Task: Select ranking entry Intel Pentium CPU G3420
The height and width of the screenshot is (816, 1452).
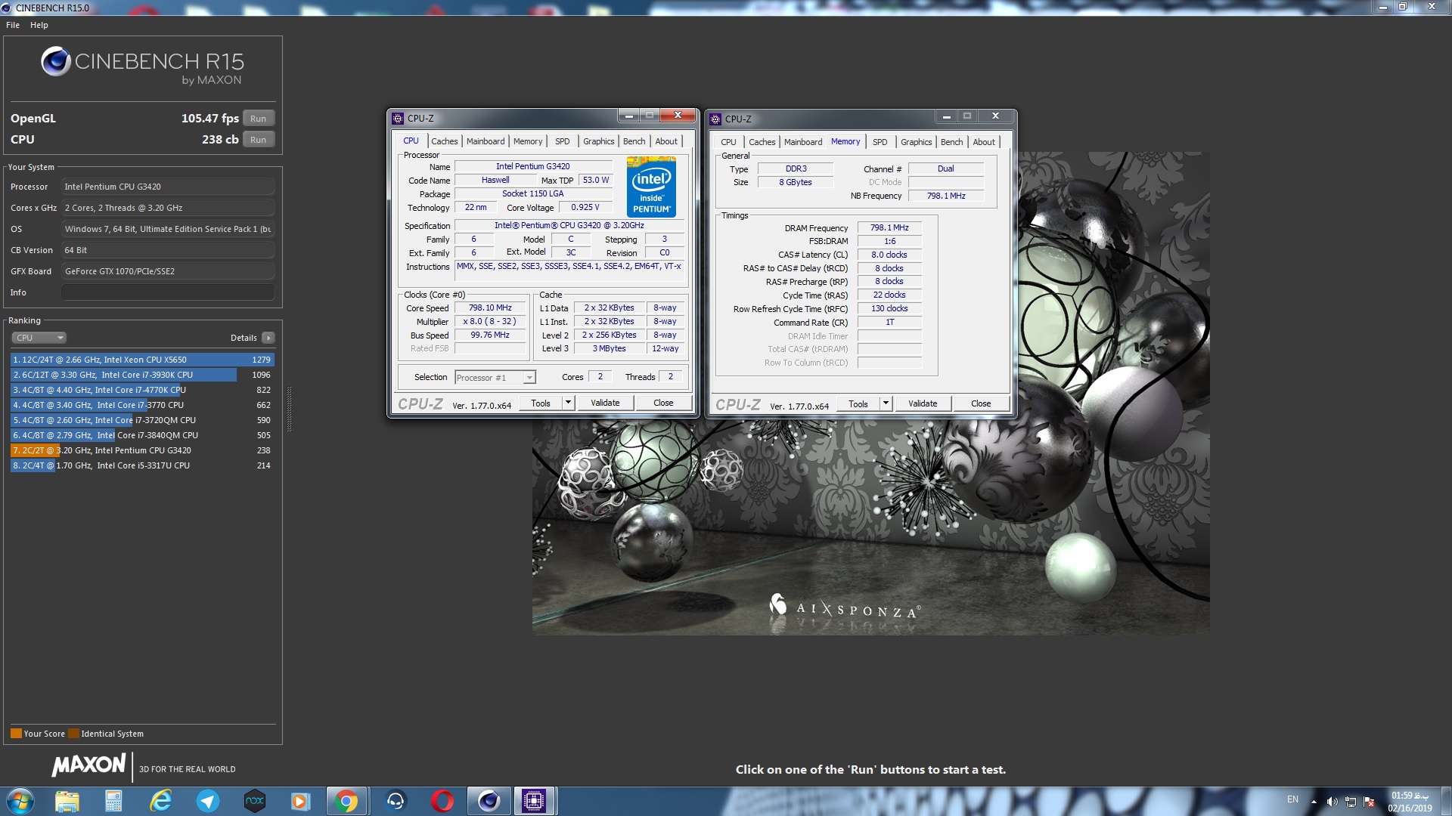Action: 142,450
